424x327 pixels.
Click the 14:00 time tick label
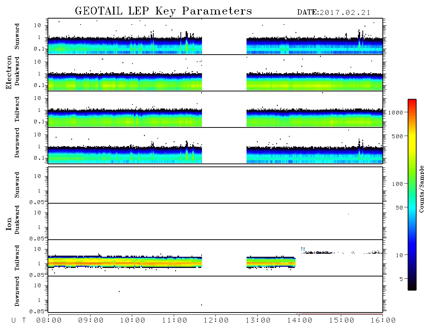pos(300,321)
